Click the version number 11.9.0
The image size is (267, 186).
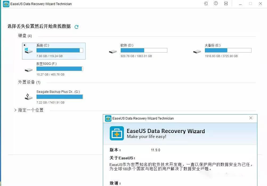(x=155, y=150)
